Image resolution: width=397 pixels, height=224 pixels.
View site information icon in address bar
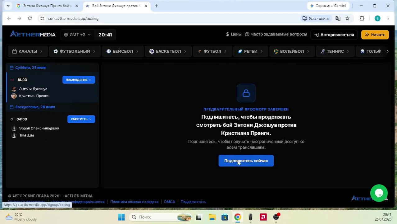(42, 18)
